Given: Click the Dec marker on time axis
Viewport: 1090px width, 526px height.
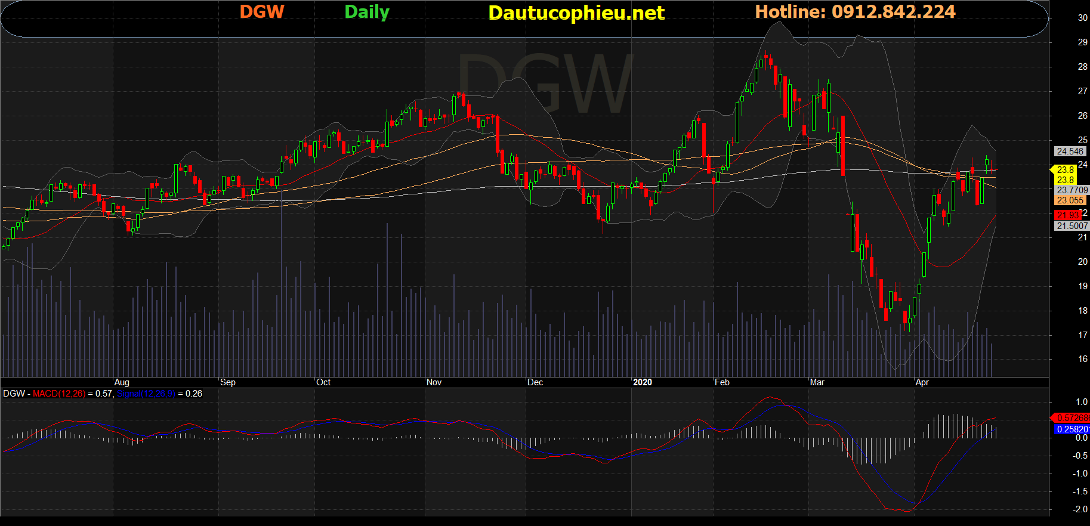Looking at the screenshot, I should (535, 382).
